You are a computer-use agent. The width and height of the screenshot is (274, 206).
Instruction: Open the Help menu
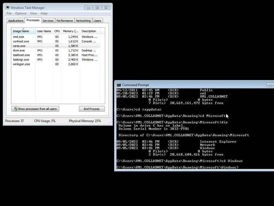pyautogui.click(x=44, y=13)
